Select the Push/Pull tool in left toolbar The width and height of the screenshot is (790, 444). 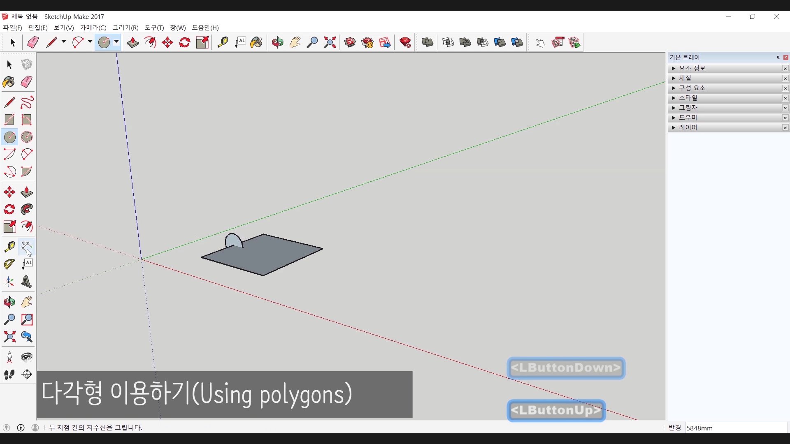click(x=27, y=192)
